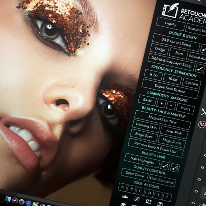Click the brush icon beside D&B Mid Gray Layer Setup
This screenshot has height=206, width=206.
coord(200,69)
